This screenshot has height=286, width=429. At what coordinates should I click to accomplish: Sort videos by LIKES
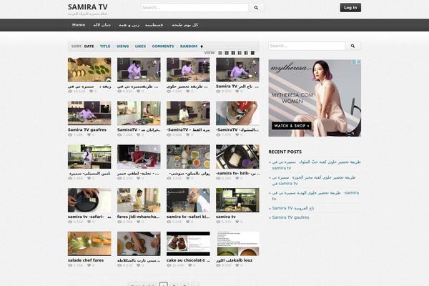click(x=140, y=46)
